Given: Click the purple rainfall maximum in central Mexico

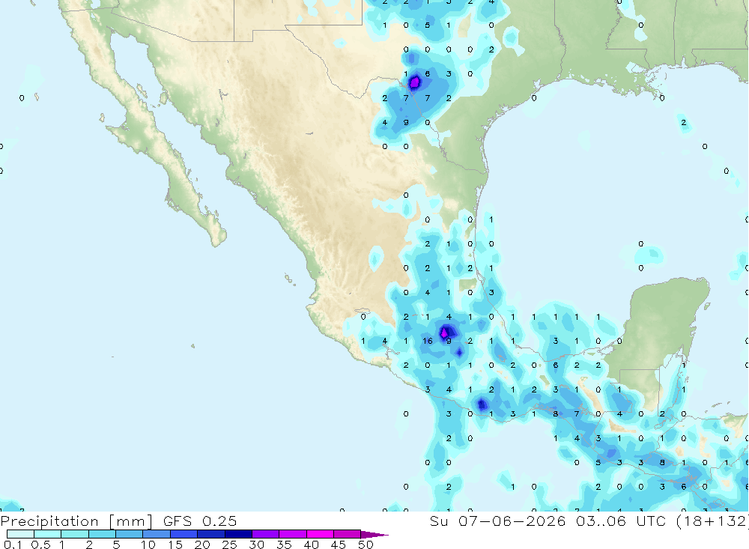Looking at the screenshot, I should [445, 332].
